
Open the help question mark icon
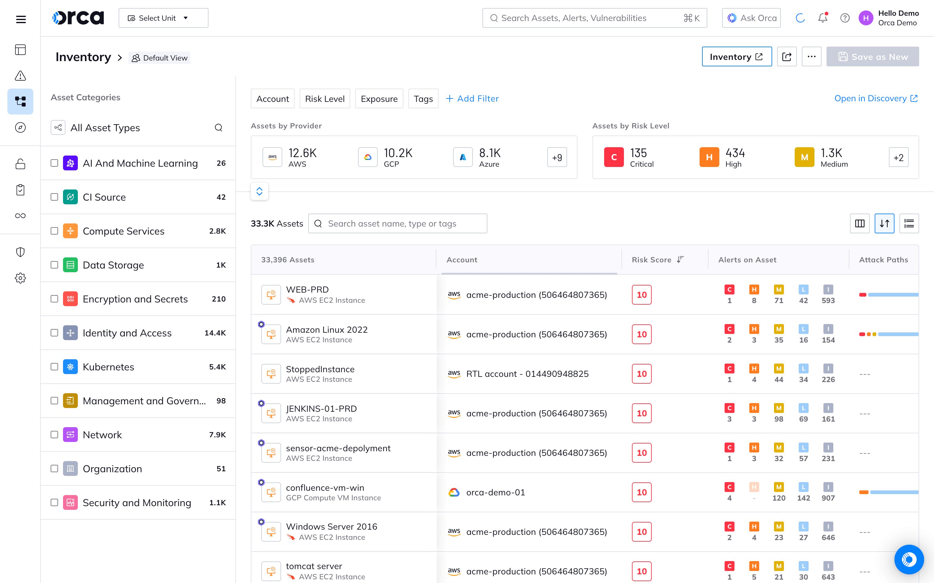(845, 18)
